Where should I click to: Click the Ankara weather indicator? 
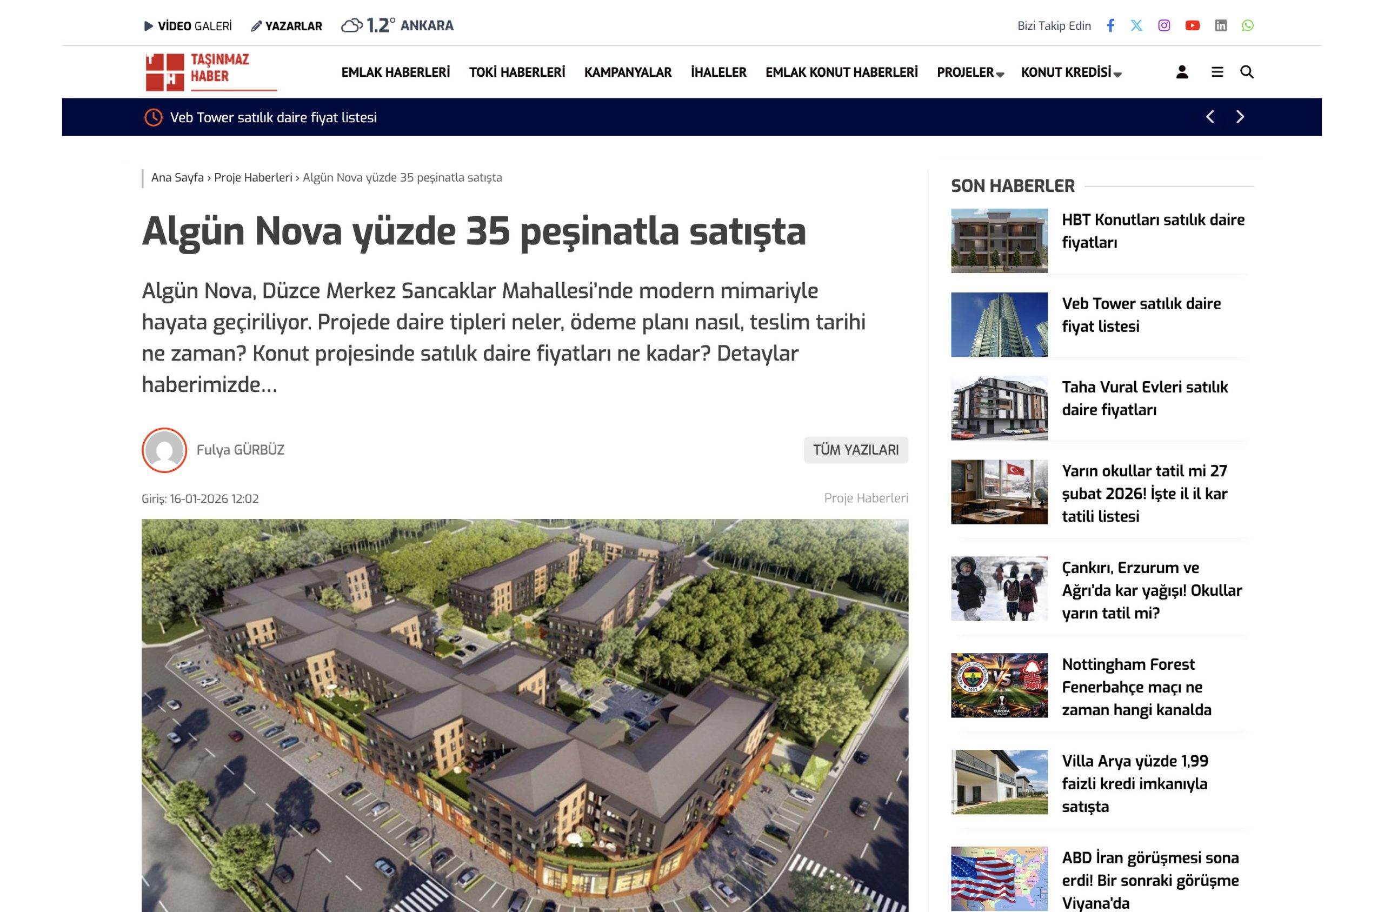tap(399, 25)
